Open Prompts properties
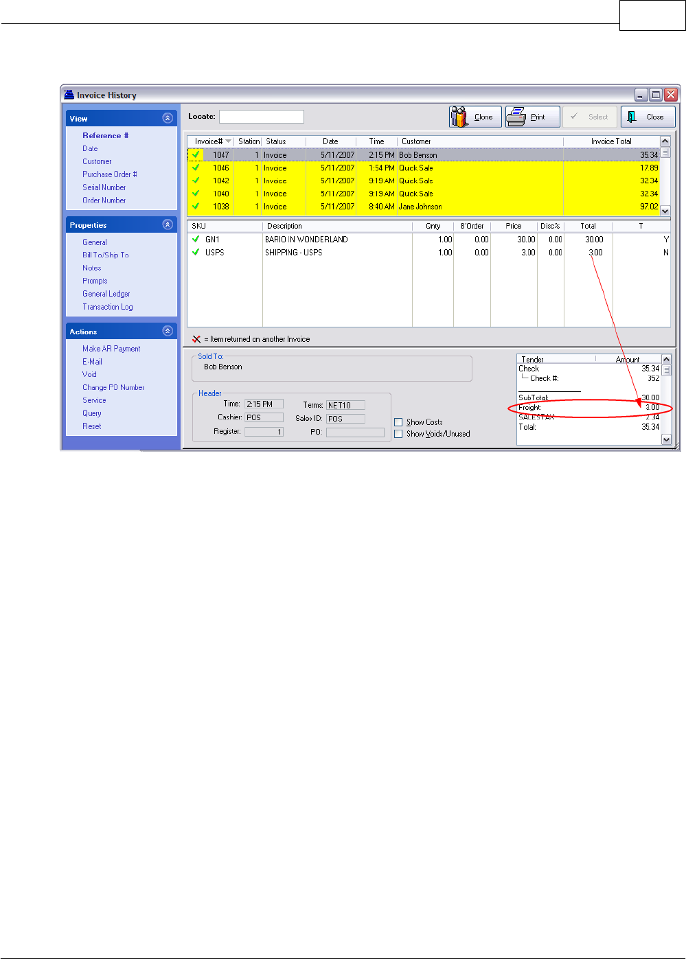The width and height of the screenshot is (686, 959). (95, 281)
